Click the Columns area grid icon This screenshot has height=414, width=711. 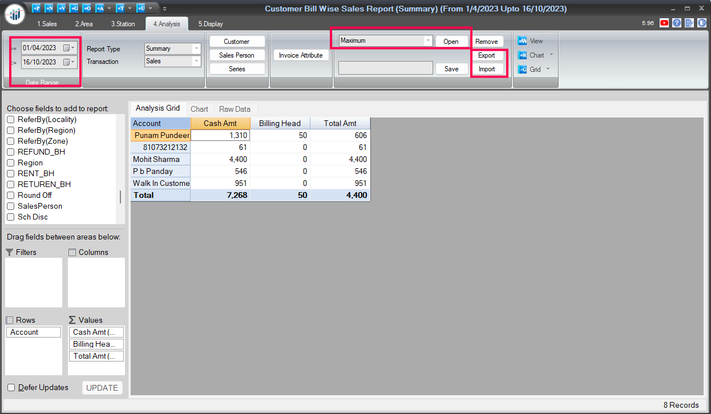click(72, 252)
